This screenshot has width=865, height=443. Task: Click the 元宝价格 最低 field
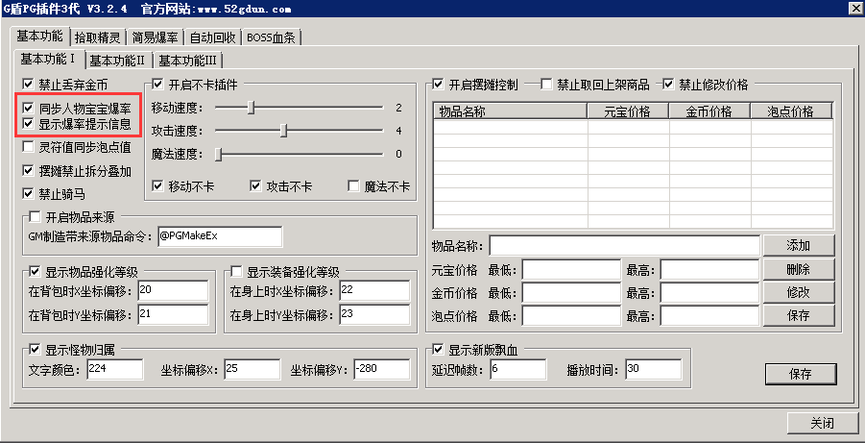[571, 270]
